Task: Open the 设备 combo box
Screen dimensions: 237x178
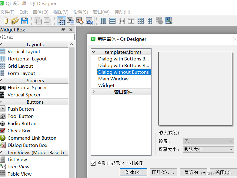Action: [209, 141]
